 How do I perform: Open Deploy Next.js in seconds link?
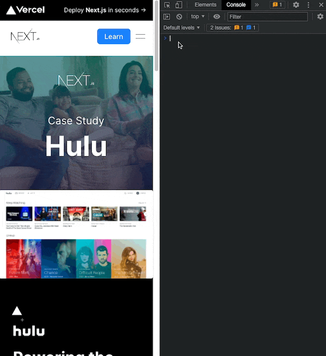click(x=105, y=10)
